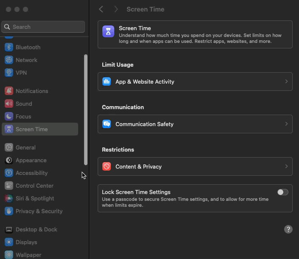
Task: Go back with the left arrow
Action: pos(101,9)
